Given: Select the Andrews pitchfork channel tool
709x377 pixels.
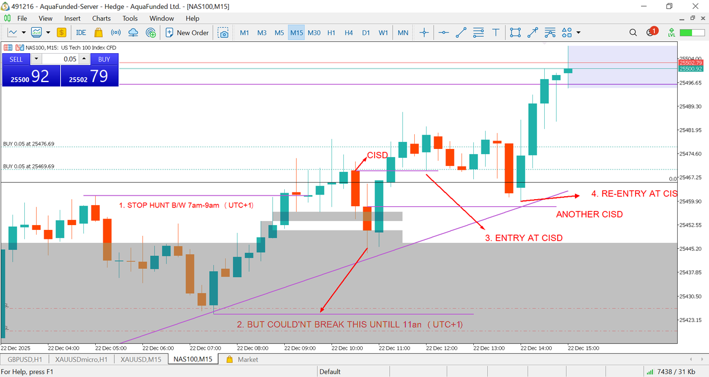Looking at the screenshot, I should click(x=550, y=32).
